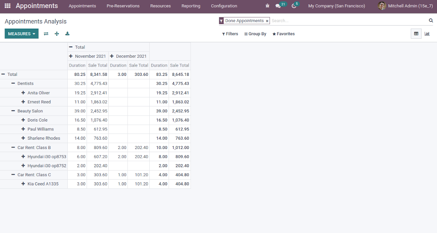Expand the Sharlene Rhodes row
This screenshot has width=437, height=233.
click(x=23, y=138)
